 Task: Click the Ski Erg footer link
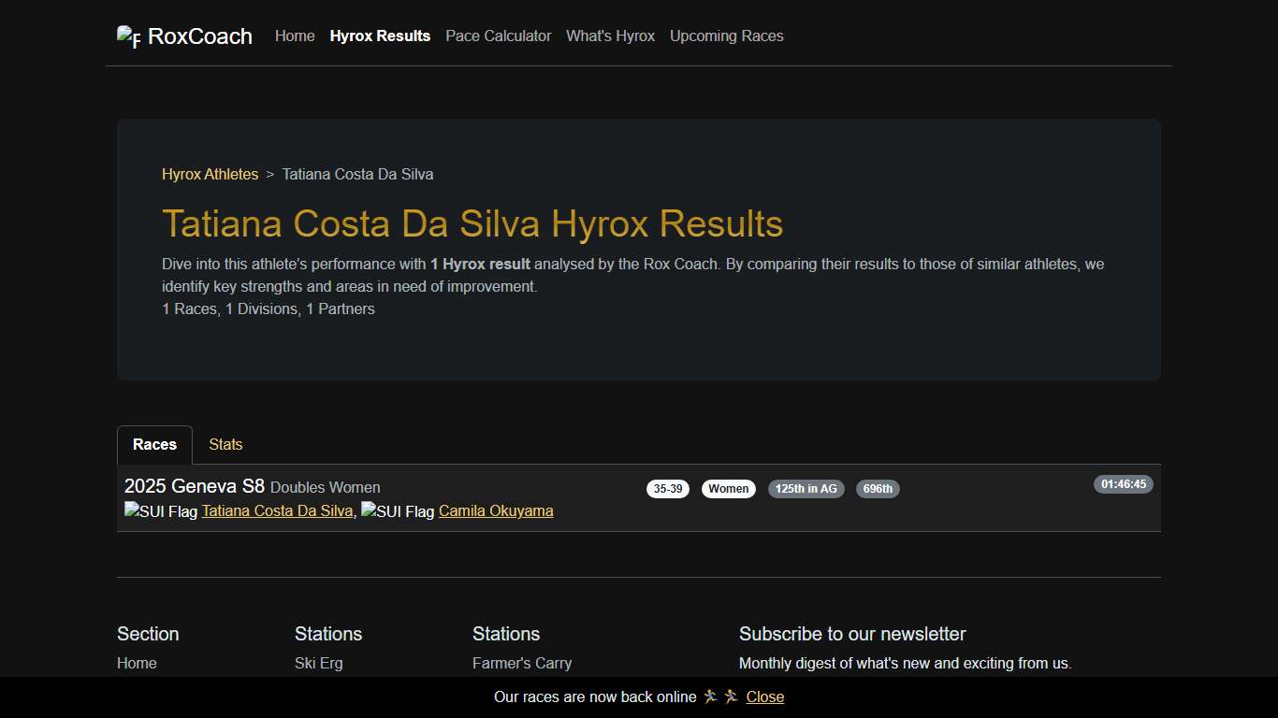point(318,663)
